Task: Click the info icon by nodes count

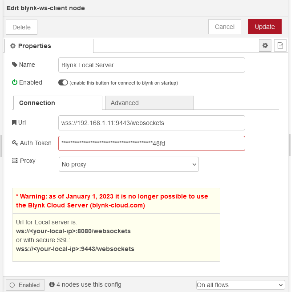Action: point(52,284)
